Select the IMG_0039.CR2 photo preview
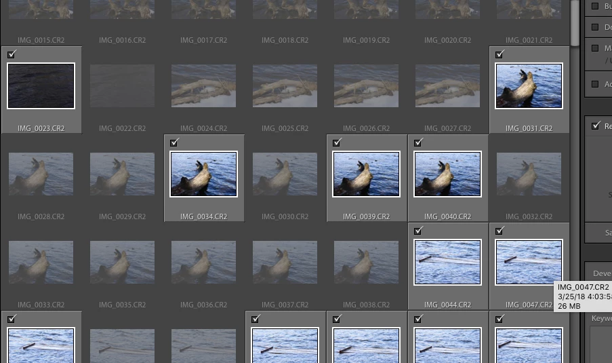This screenshot has height=363, width=612. [366, 174]
